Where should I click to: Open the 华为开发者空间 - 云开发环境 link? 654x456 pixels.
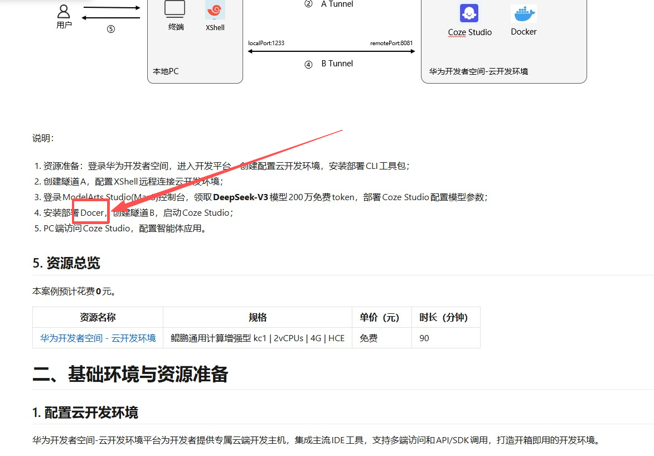tap(97, 338)
